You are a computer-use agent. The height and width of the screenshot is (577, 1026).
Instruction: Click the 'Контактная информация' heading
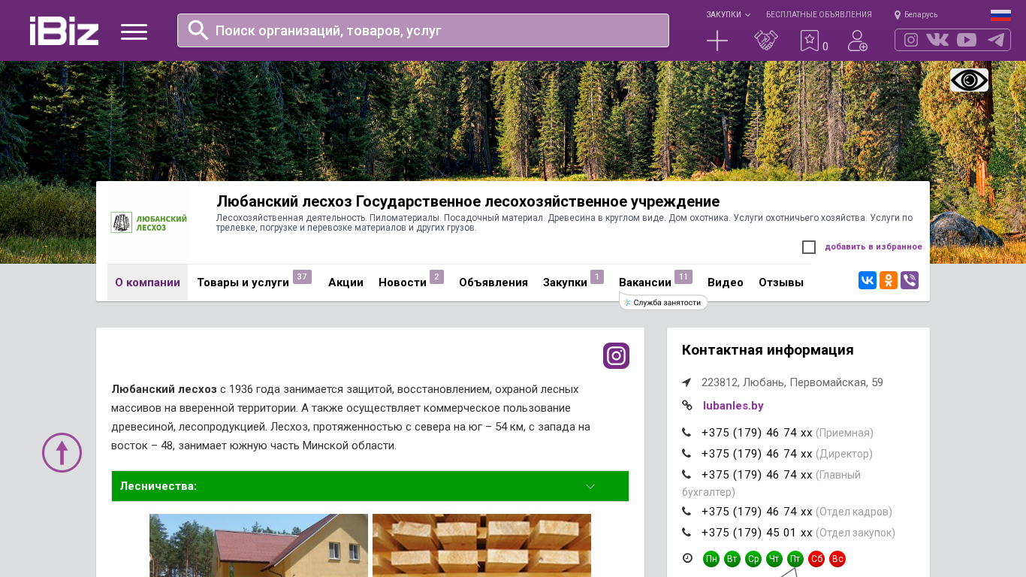768,350
